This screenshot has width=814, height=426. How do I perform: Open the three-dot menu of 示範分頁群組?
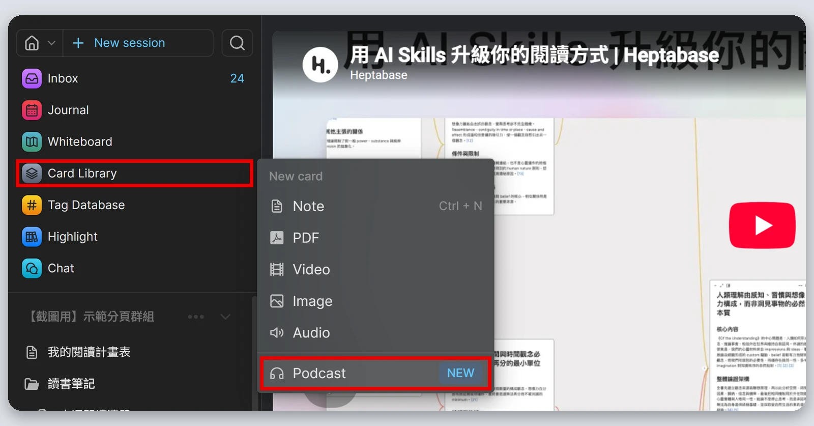[x=196, y=317]
